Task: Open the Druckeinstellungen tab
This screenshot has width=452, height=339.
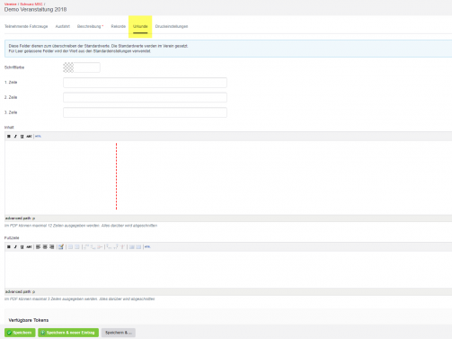Action: pos(172,26)
